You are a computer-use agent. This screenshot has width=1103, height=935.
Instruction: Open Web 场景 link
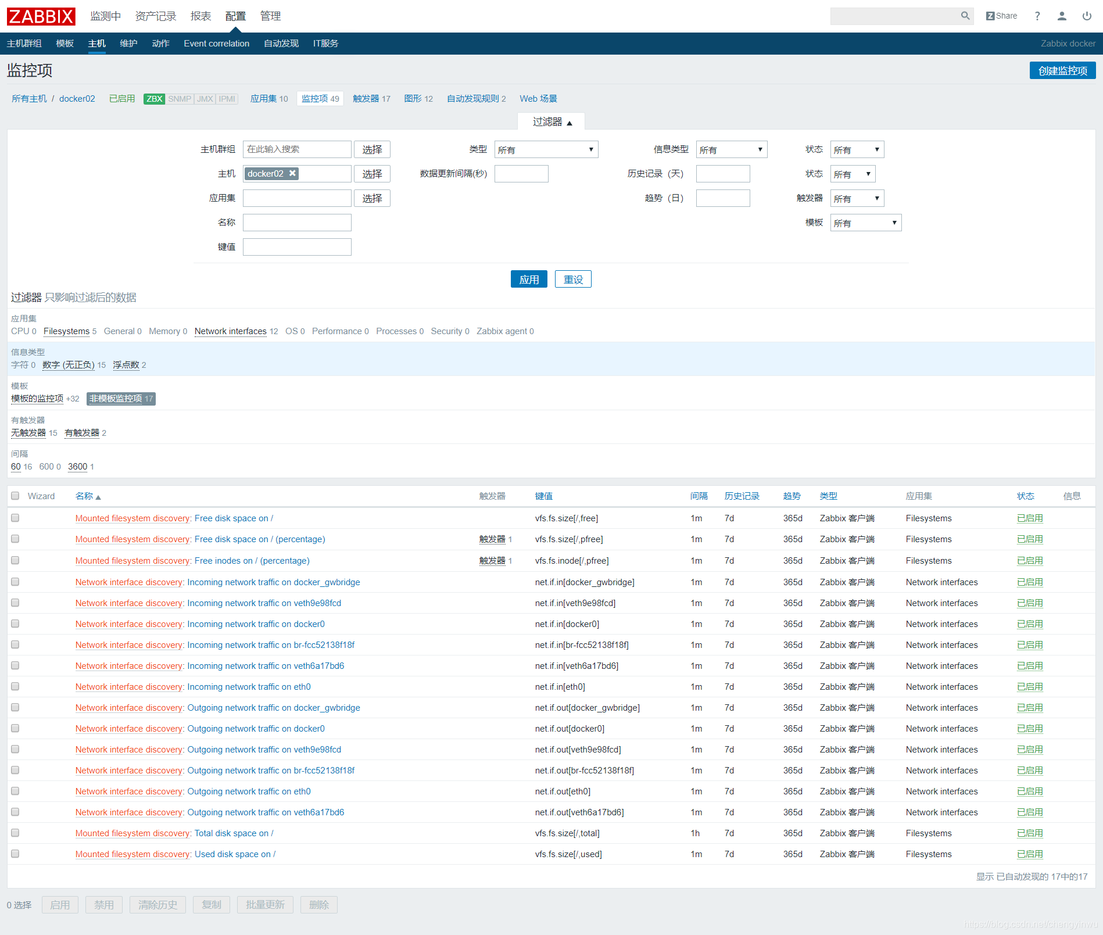coord(538,99)
